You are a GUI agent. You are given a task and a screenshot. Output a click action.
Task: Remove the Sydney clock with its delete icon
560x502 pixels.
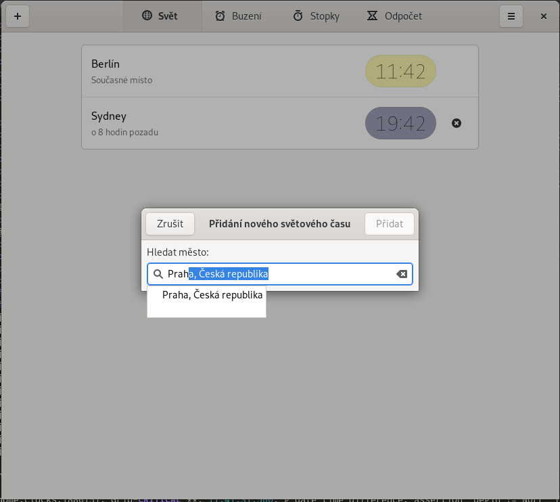(457, 123)
